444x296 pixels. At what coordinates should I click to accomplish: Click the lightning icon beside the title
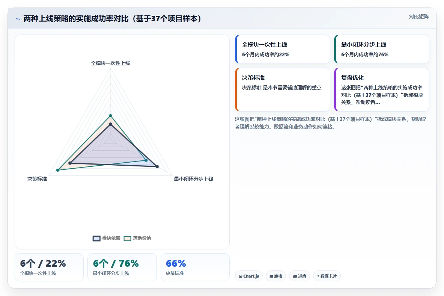click(18, 19)
